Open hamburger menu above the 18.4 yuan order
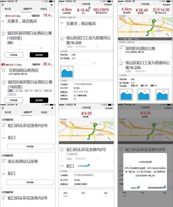173x207 pixels. pyautogui.click(x=3, y=4)
